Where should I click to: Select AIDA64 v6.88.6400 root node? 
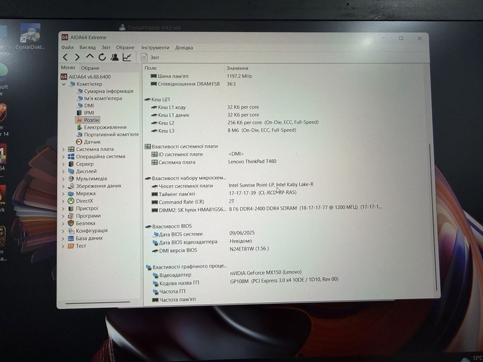(x=85, y=77)
